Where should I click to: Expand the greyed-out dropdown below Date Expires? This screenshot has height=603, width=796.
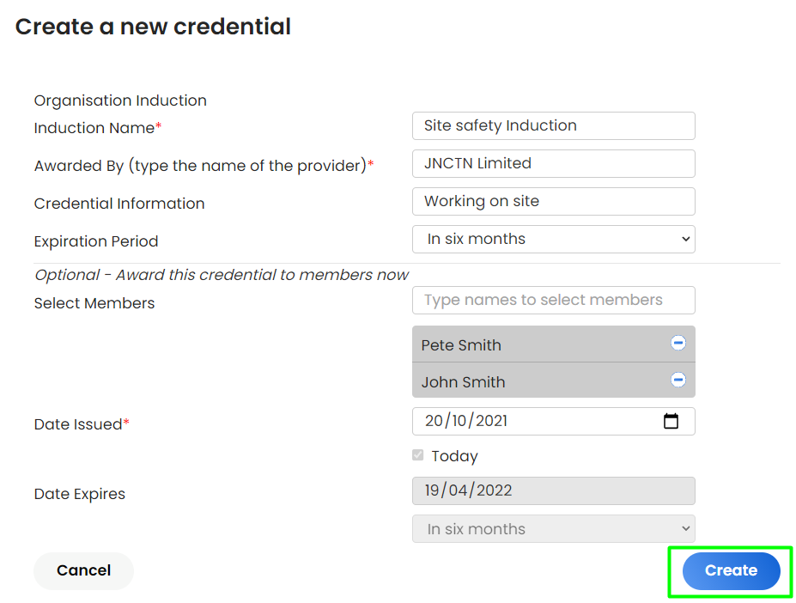tap(553, 529)
